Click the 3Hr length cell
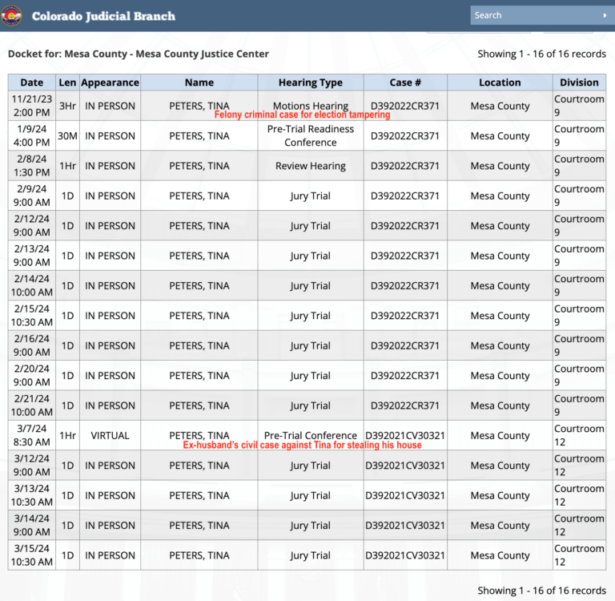This screenshot has width=615, height=601. pos(67,106)
